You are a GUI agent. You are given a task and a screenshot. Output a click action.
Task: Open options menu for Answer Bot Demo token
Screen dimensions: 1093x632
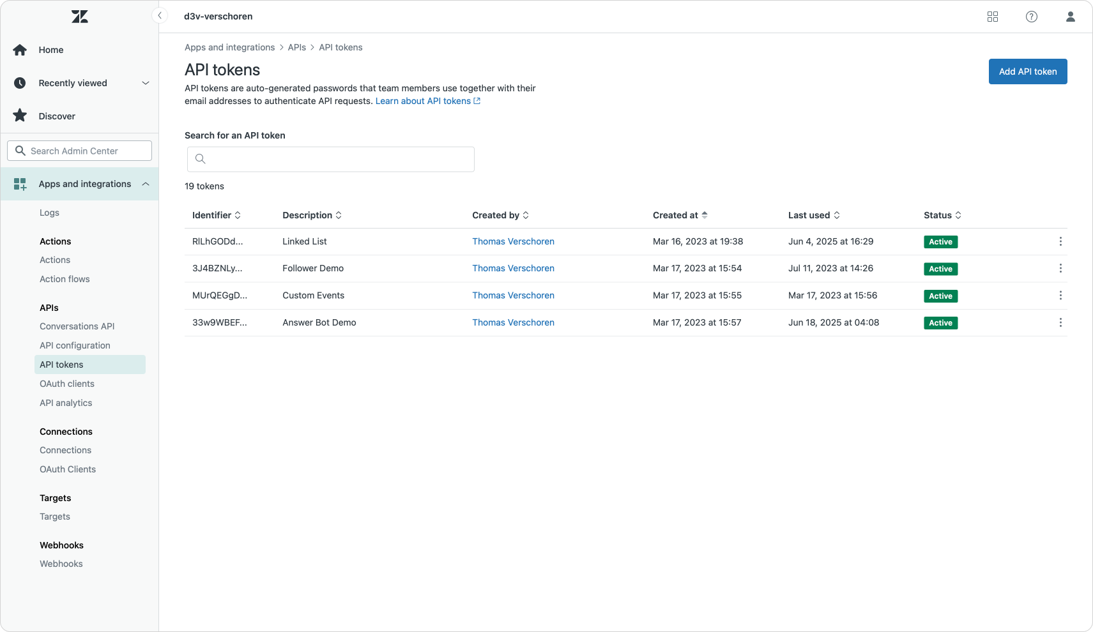(1060, 322)
